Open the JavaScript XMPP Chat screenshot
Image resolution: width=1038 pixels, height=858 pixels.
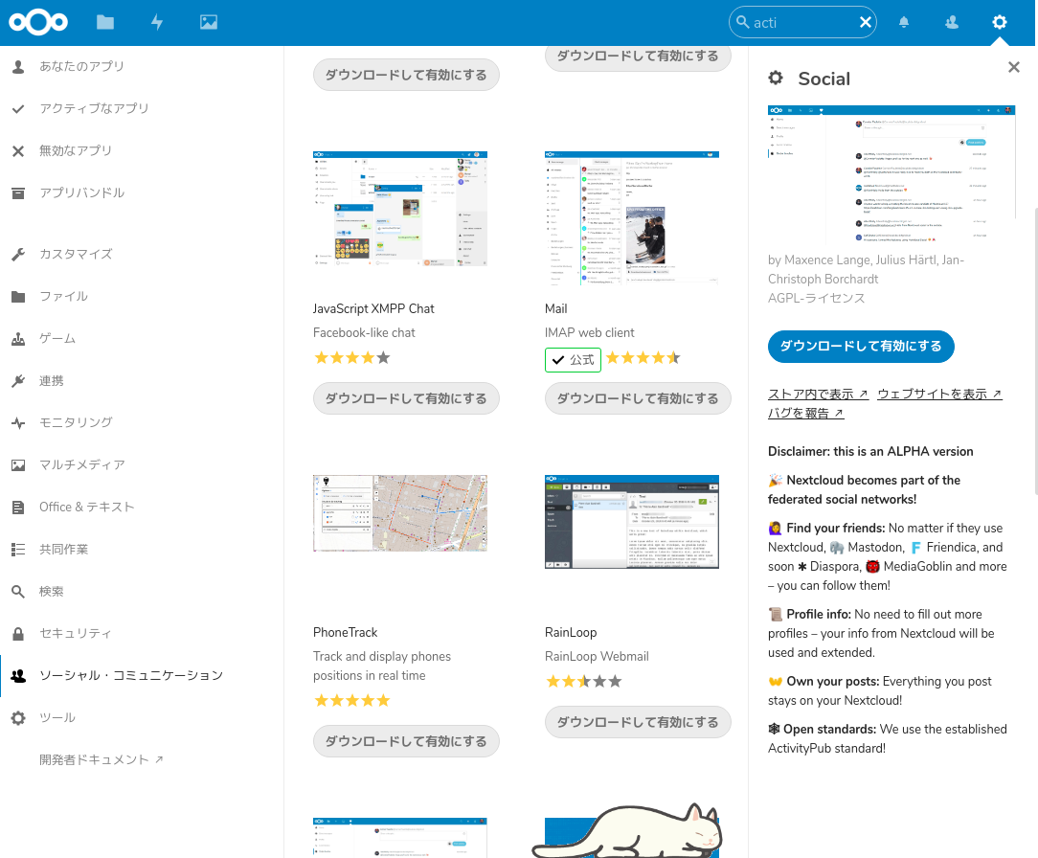[x=400, y=209]
